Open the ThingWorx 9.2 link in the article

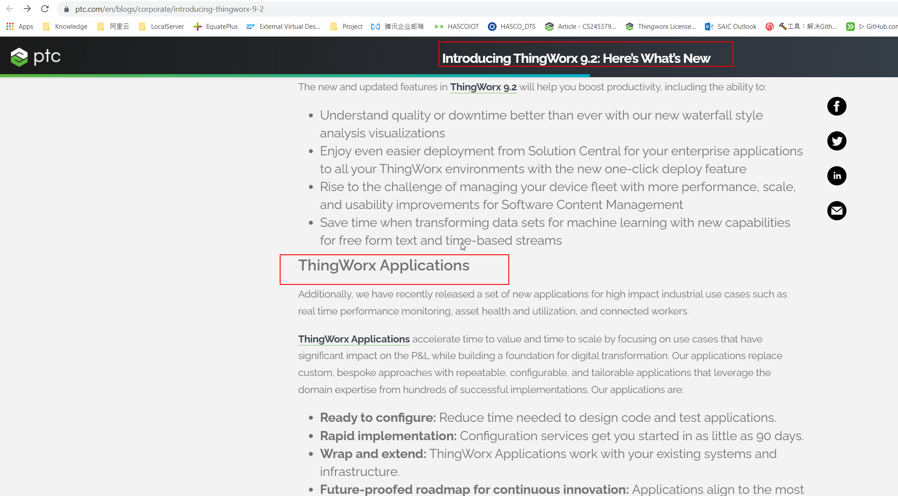[483, 87]
